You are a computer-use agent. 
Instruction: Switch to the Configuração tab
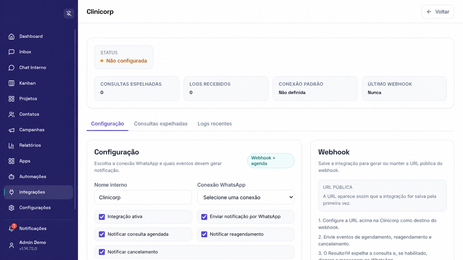click(x=107, y=123)
